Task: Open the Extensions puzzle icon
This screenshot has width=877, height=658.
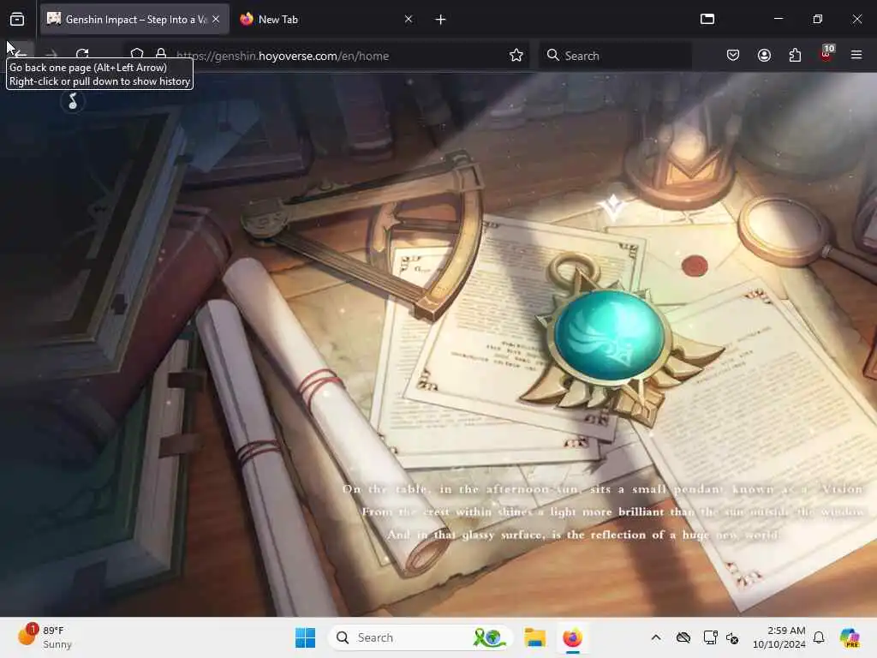Action: [795, 55]
